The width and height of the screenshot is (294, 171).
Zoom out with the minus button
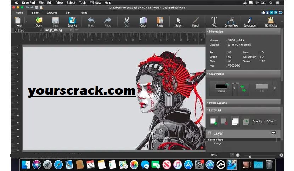238,155
